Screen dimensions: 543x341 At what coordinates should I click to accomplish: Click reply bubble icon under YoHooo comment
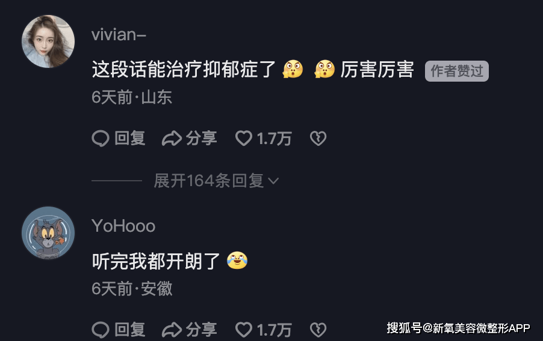101,330
